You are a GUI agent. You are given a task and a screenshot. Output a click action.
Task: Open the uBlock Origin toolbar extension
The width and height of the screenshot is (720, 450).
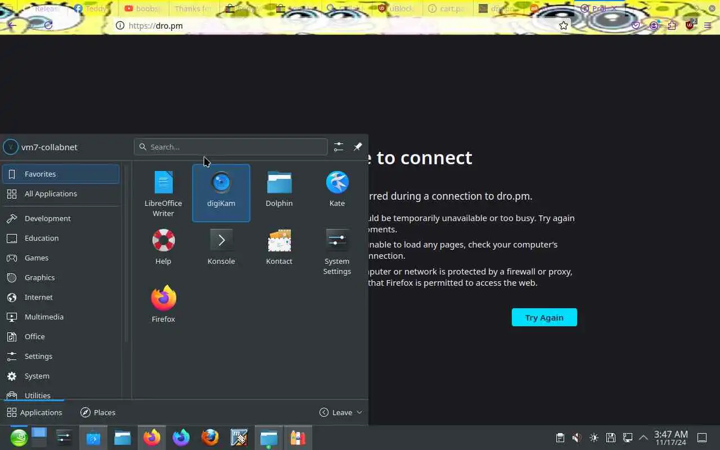(x=690, y=25)
